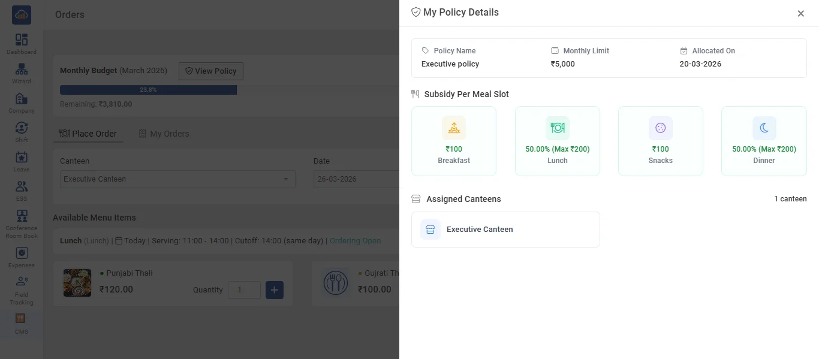The width and height of the screenshot is (819, 359).
Task: Click the Punjabi Thali food thumbnail
Action: 77,283
